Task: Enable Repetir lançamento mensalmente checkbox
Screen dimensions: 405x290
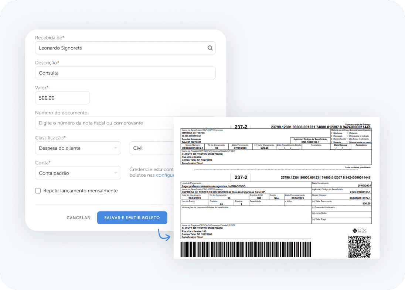Action: tap(38, 191)
